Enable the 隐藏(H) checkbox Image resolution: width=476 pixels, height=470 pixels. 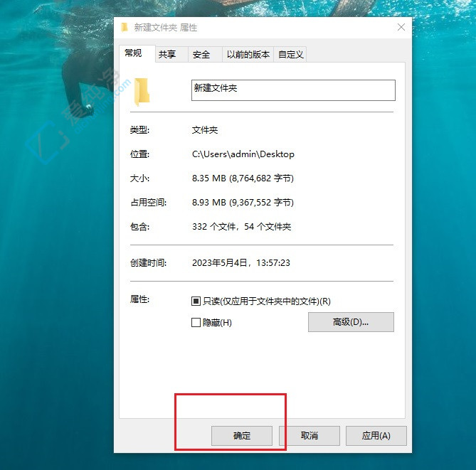click(196, 323)
